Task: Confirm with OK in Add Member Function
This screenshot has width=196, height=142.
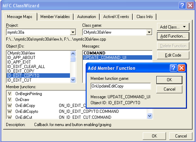Action: (x=169, y=80)
